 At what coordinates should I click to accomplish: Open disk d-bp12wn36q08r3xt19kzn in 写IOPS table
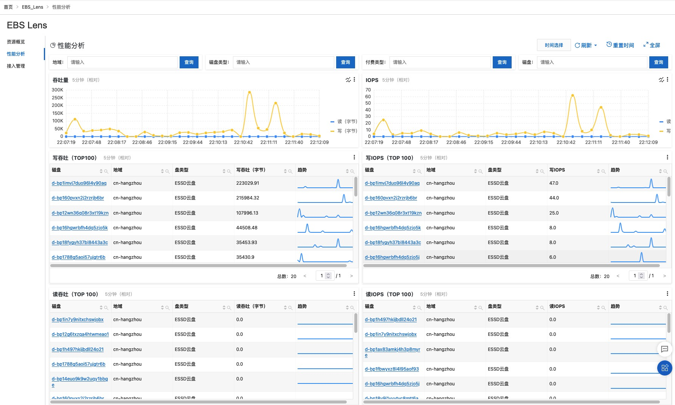point(393,213)
